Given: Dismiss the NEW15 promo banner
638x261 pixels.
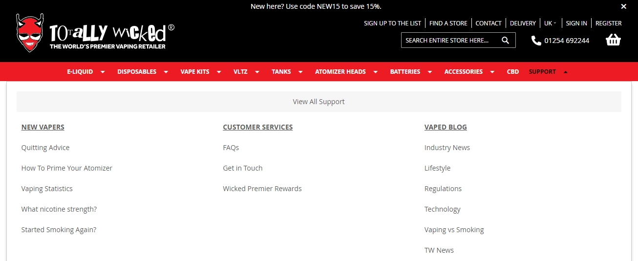Looking at the screenshot, I should coord(623,6).
